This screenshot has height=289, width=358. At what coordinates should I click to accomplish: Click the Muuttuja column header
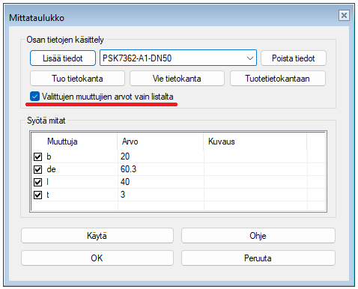(74, 142)
